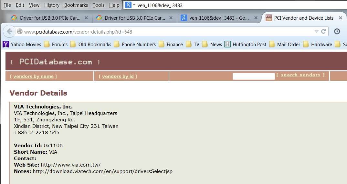This screenshot has height=184, width=347.
Task: Open the History menu
Action: [52, 5]
